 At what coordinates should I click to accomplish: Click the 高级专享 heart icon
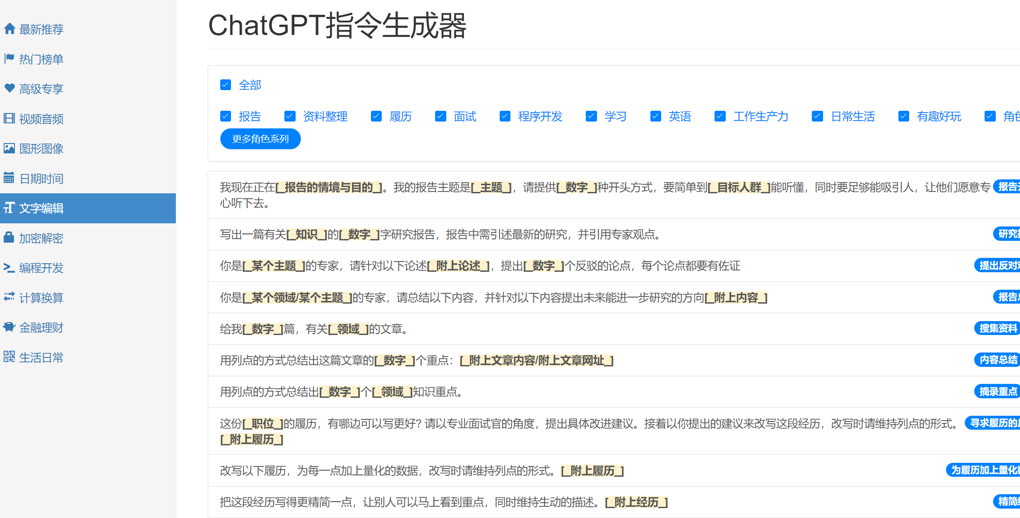tap(9, 89)
